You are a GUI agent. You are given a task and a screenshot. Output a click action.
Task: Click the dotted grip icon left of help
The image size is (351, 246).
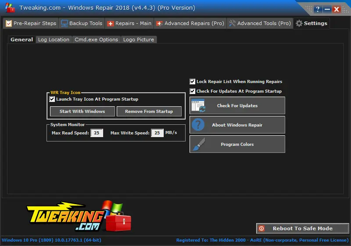coord(309,9)
